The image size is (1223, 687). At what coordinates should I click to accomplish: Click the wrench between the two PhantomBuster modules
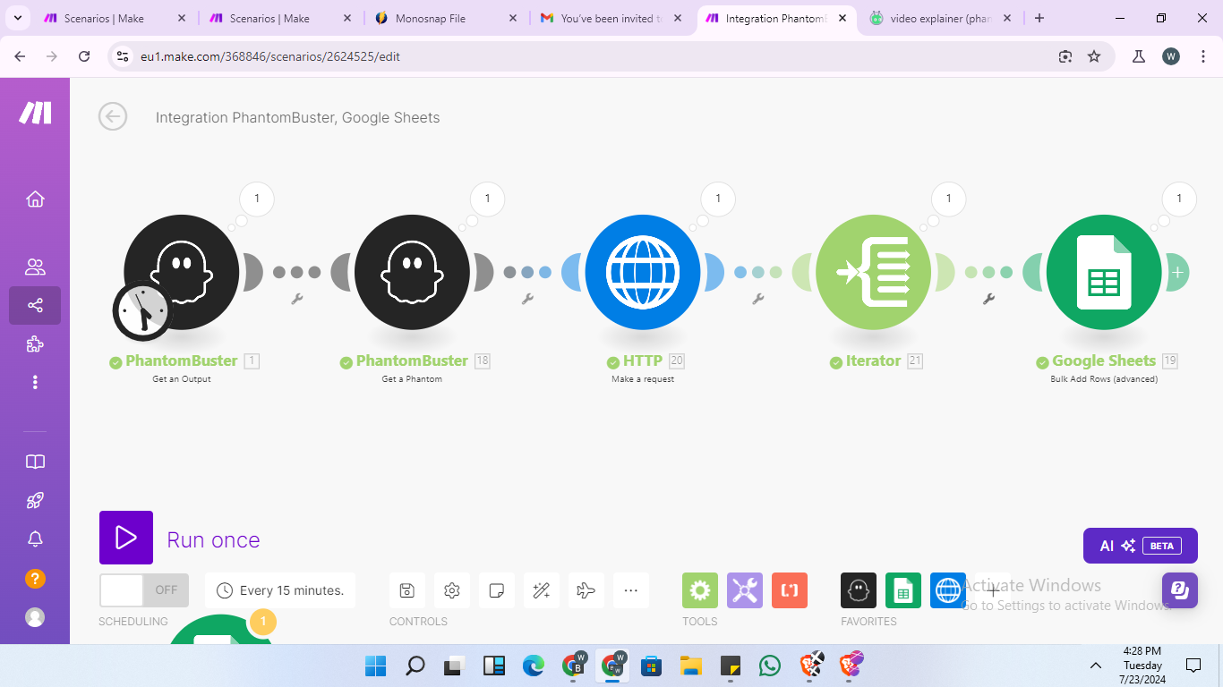tap(297, 299)
